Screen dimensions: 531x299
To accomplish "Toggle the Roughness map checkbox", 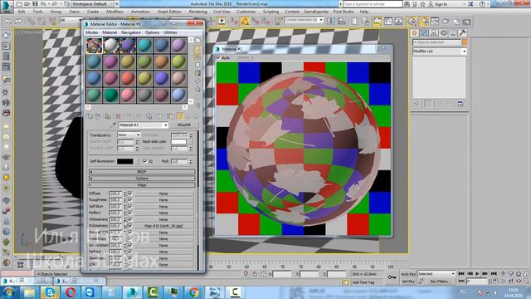I will click(130, 200).
